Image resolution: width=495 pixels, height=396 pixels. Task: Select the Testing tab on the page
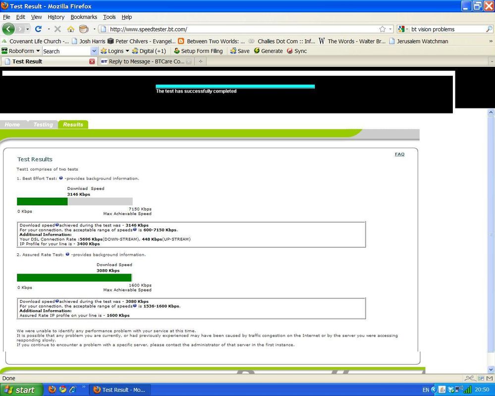click(x=43, y=124)
